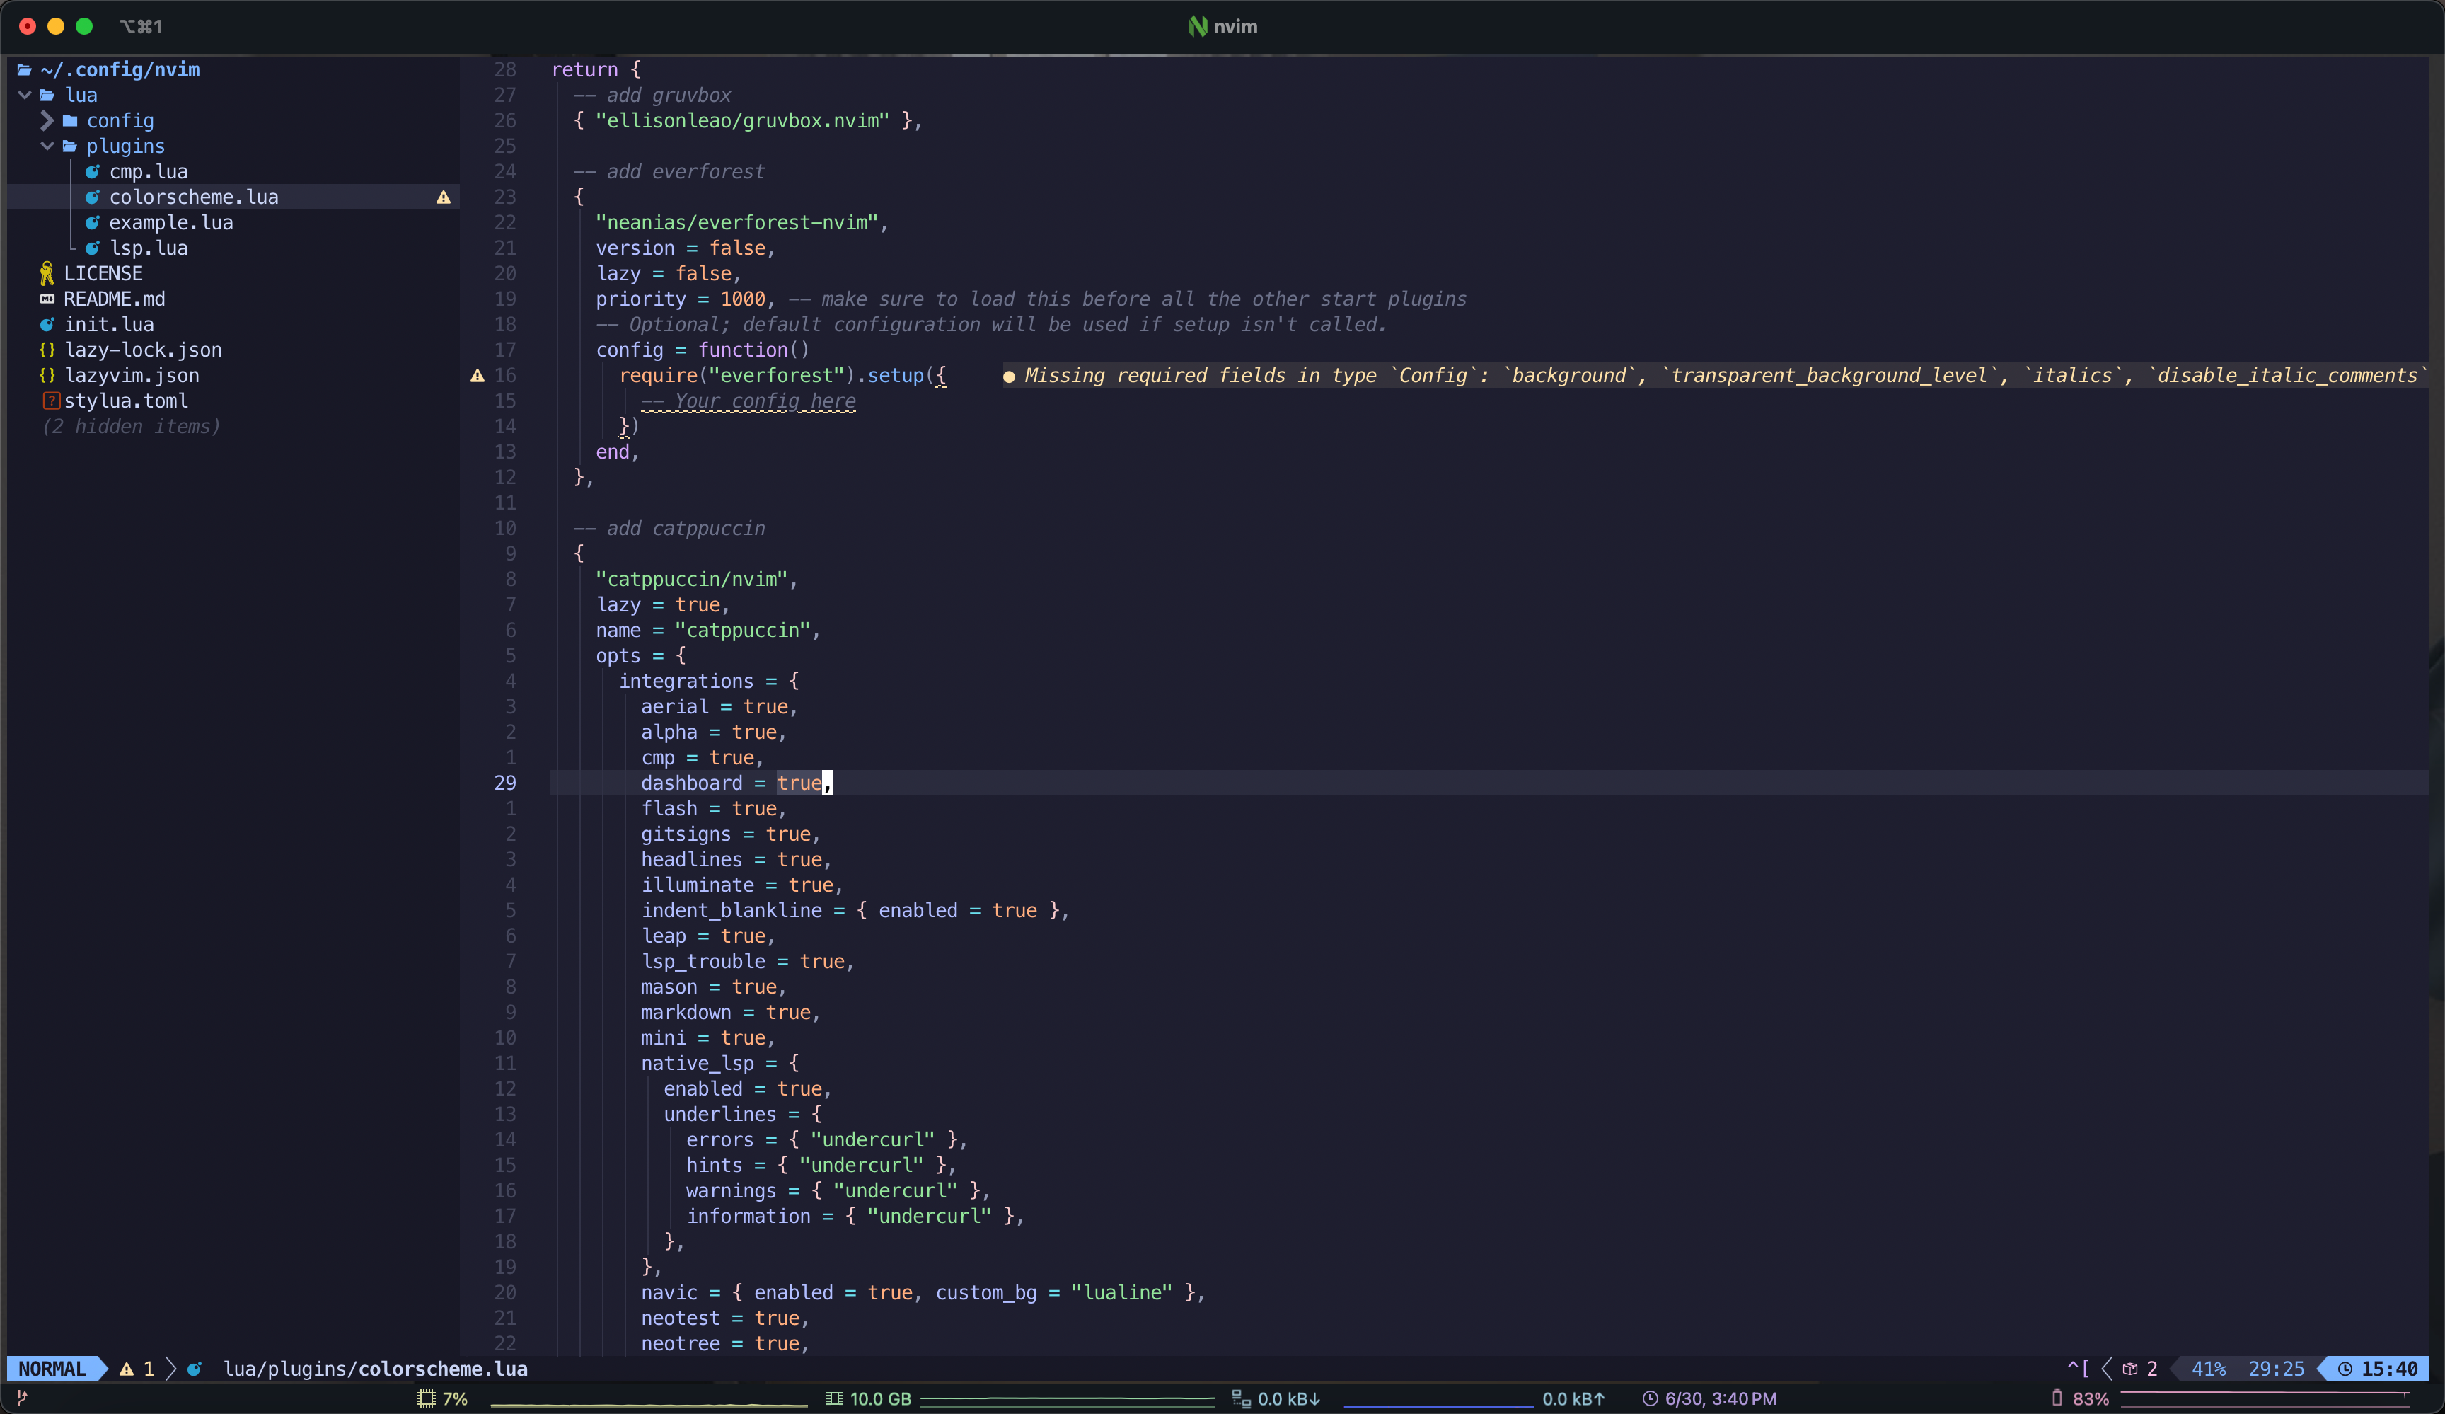Image resolution: width=2445 pixels, height=1414 pixels.
Task: Click the lua/plugins/colorscheme.lua path in the statusline
Action: point(376,1369)
